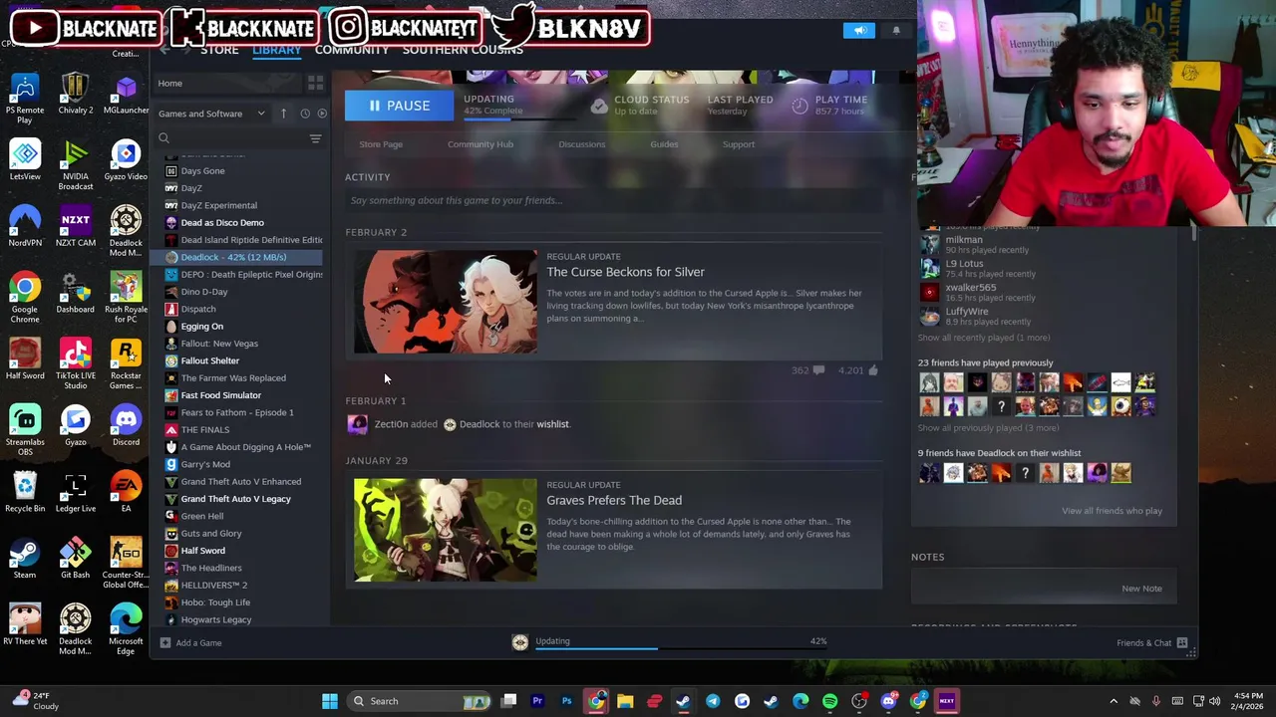The image size is (1276, 717).
Task: Toggle the recent activity clock filter
Action: (x=305, y=114)
